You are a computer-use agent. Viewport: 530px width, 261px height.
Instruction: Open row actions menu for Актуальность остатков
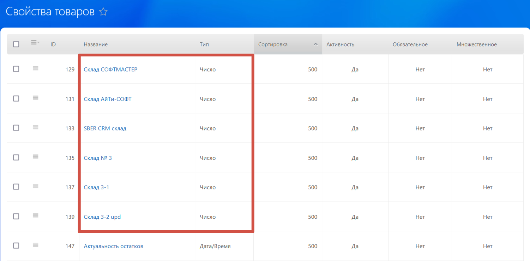click(x=35, y=245)
